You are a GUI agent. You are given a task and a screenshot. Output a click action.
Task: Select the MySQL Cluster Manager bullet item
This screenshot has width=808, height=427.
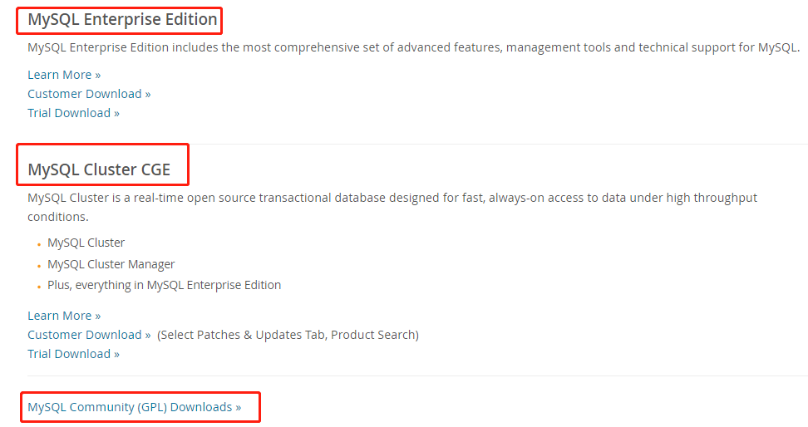coord(111,264)
